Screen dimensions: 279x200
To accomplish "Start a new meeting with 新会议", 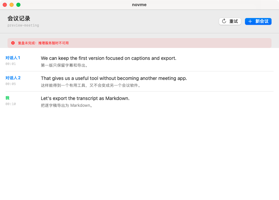I will pos(258,21).
